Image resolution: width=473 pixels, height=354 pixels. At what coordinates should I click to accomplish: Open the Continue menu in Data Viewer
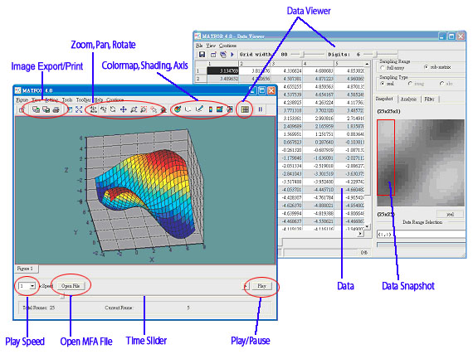[x=227, y=46]
